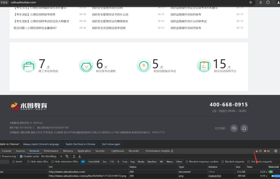Image resolution: width=280 pixels, height=179 pixels.
Task: Filter requests by Fetch/XHR type
Action: point(94,162)
